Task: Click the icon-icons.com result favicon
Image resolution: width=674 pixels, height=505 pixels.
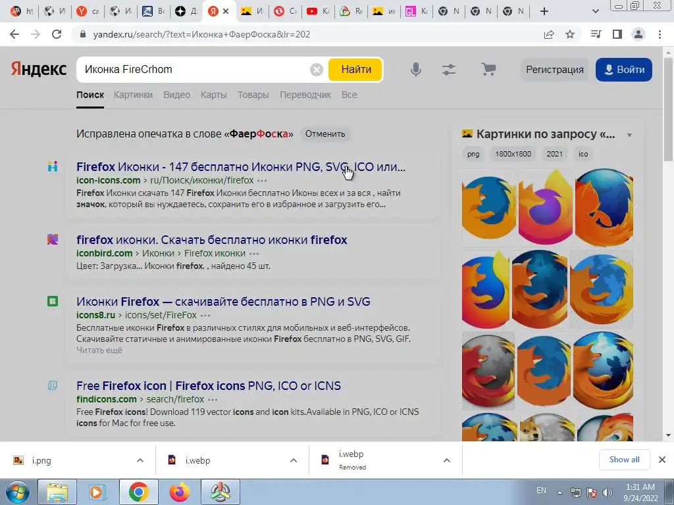Action: tap(53, 166)
